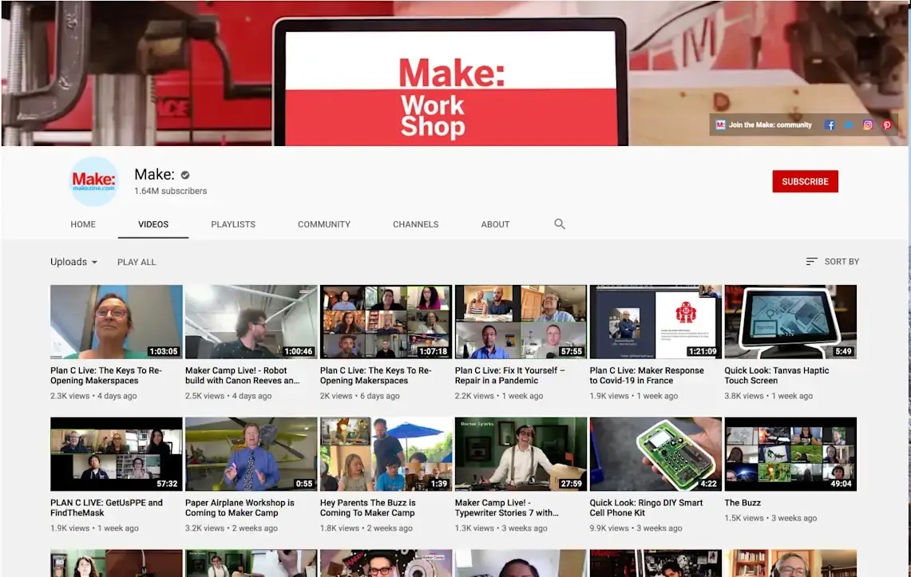Image resolution: width=911 pixels, height=577 pixels.
Task: Click title Maker Camp Live! - Robot build
Action: coord(242,376)
